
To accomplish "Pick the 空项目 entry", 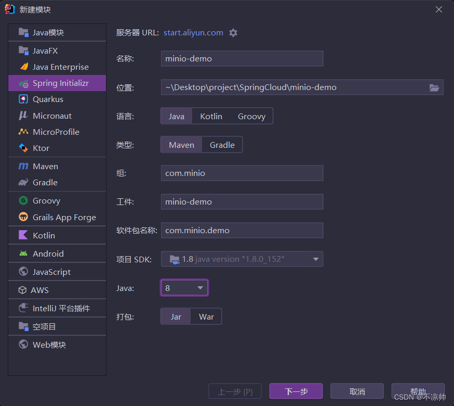I will coord(57,326).
